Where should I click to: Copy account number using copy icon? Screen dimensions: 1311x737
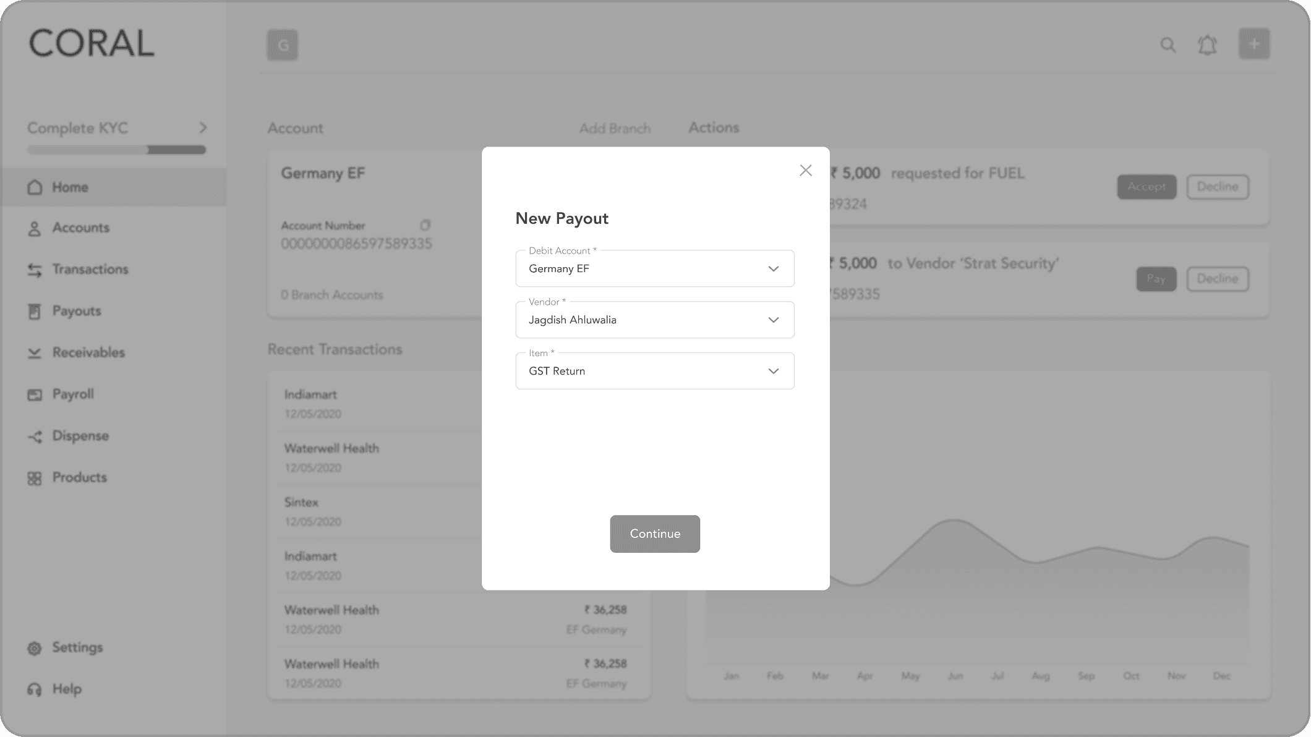(x=425, y=225)
